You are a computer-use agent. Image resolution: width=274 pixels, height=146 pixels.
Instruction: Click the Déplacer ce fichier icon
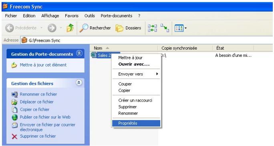click(14, 102)
